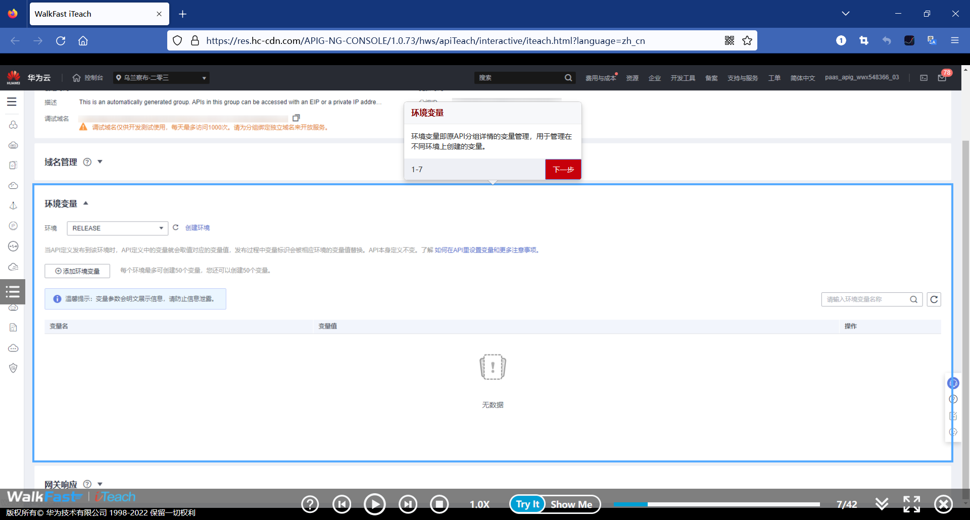Image resolution: width=970 pixels, height=520 pixels.
Task: Open the help icon in the playback bar
Action: pyautogui.click(x=310, y=504)
